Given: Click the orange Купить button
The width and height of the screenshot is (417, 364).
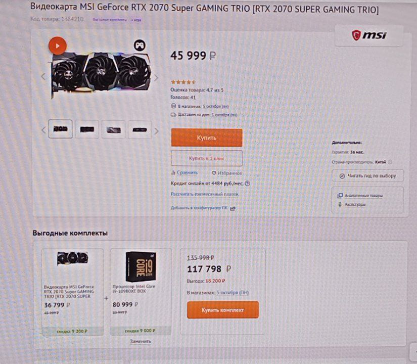Looking at the screenshot, I should coord(207,138).
